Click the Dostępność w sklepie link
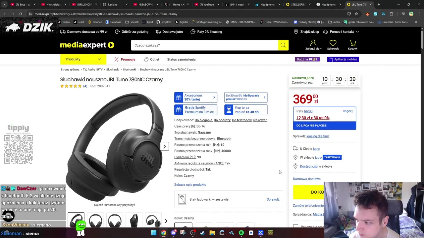 click(x=309, y=166)
